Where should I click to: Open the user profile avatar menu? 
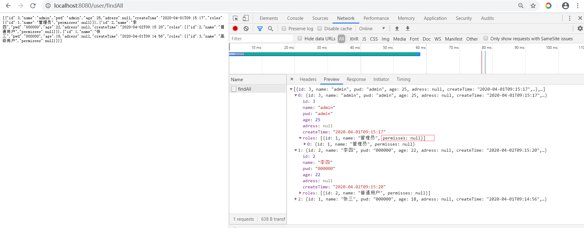[x=565, y=5]
